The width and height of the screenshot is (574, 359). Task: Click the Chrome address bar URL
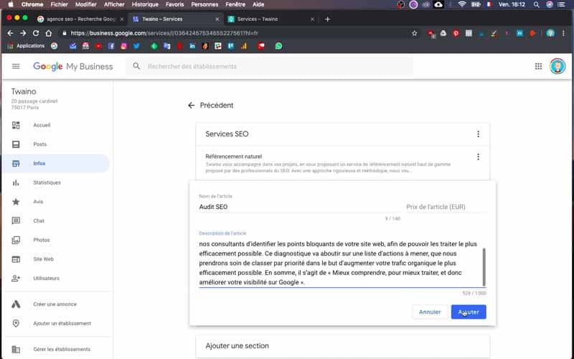point(164,33)
